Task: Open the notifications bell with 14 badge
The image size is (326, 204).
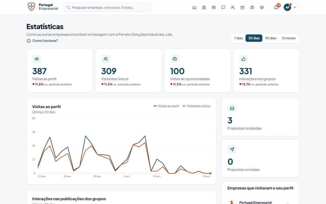Action: tap(276, 7)
